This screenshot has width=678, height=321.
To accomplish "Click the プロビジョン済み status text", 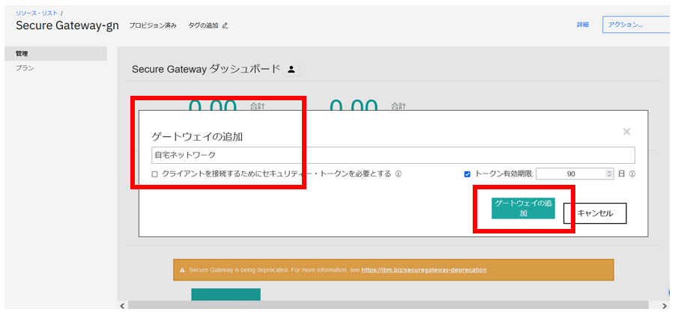I will (x=153, y=25).
